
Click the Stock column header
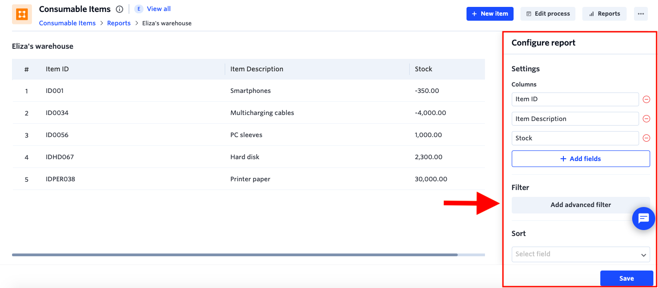(423, 69)
